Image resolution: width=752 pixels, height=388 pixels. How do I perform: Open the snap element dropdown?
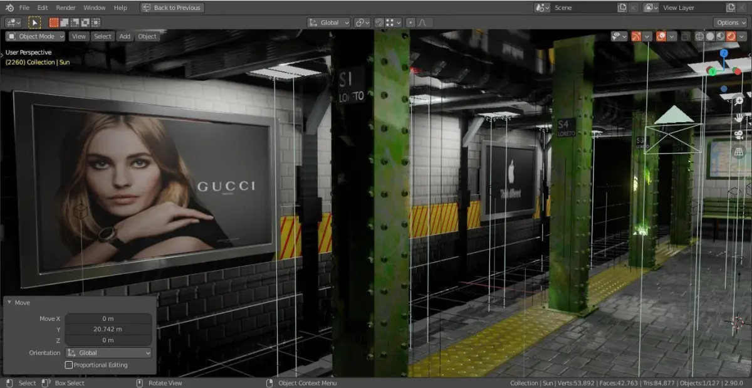(x=393, y=23)
